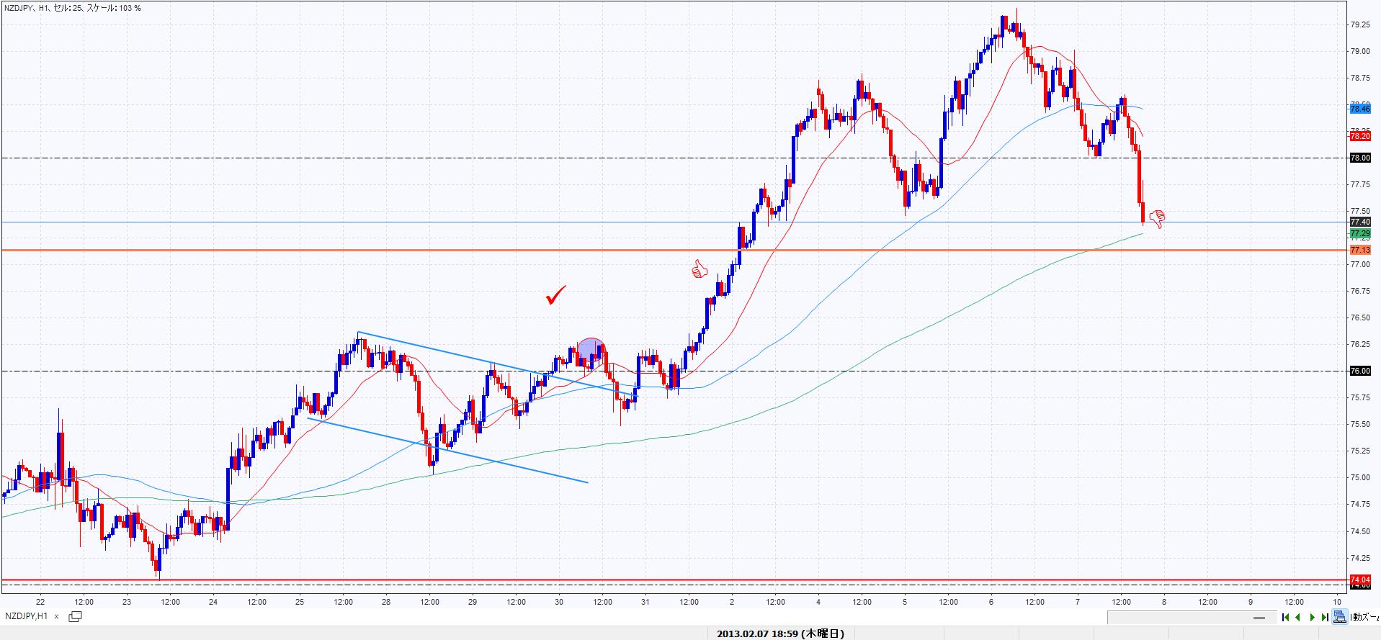The width and height of the screenshot is (1381, 640).
Task: Click the red 78.20 moving average label
Action: 1360,135
